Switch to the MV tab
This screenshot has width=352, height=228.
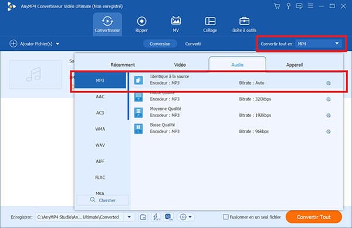coord(176,24)
